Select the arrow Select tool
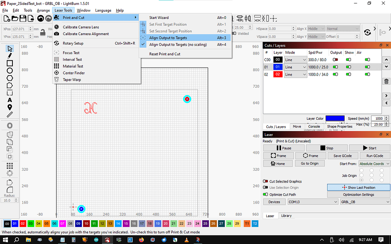391x244 pixels. (10, 48)
